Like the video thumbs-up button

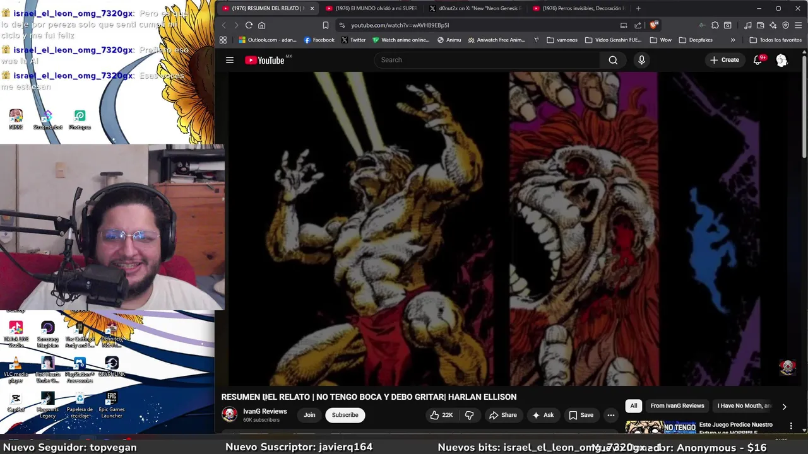coord(441,415)
